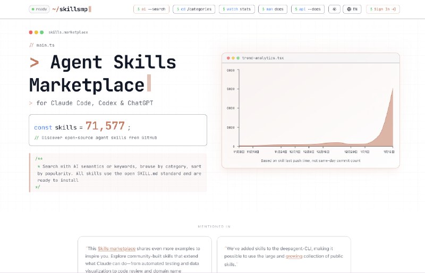Open api --docs nav item
The width and height of the screenshot is (425, 273).
(309, 9)
